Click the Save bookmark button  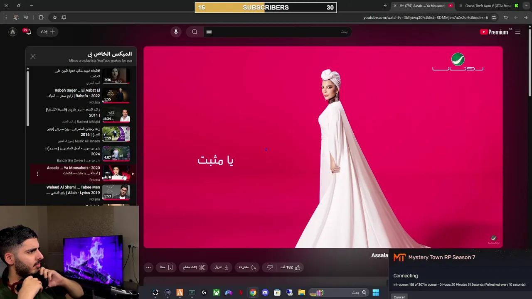click(166, 267)
